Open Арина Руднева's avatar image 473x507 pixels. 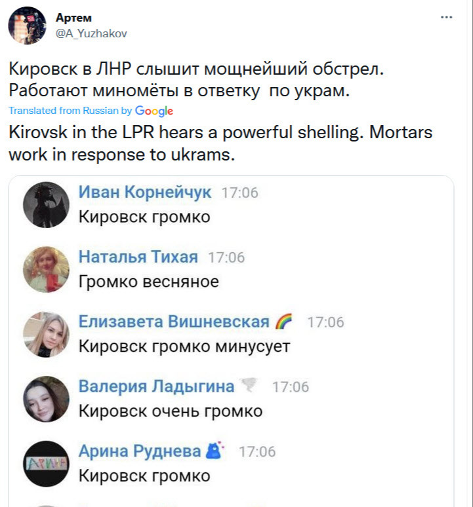coord(46,464)
